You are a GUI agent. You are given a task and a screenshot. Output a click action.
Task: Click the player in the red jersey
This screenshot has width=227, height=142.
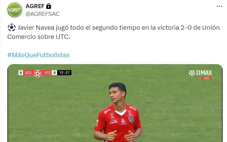point(118,112)
